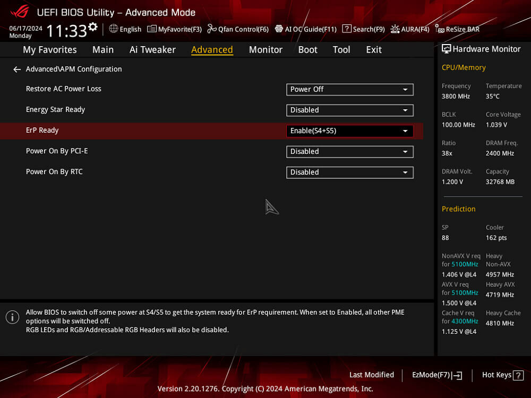Click the info icon beside help text
531x398 pixels.
pos(13,317)
